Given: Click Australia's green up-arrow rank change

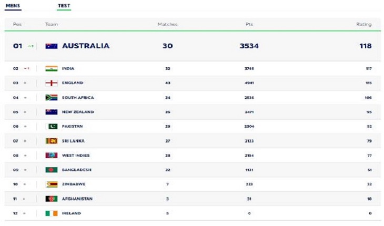Looking at the screenshot, I should click(x=31, y=46).
